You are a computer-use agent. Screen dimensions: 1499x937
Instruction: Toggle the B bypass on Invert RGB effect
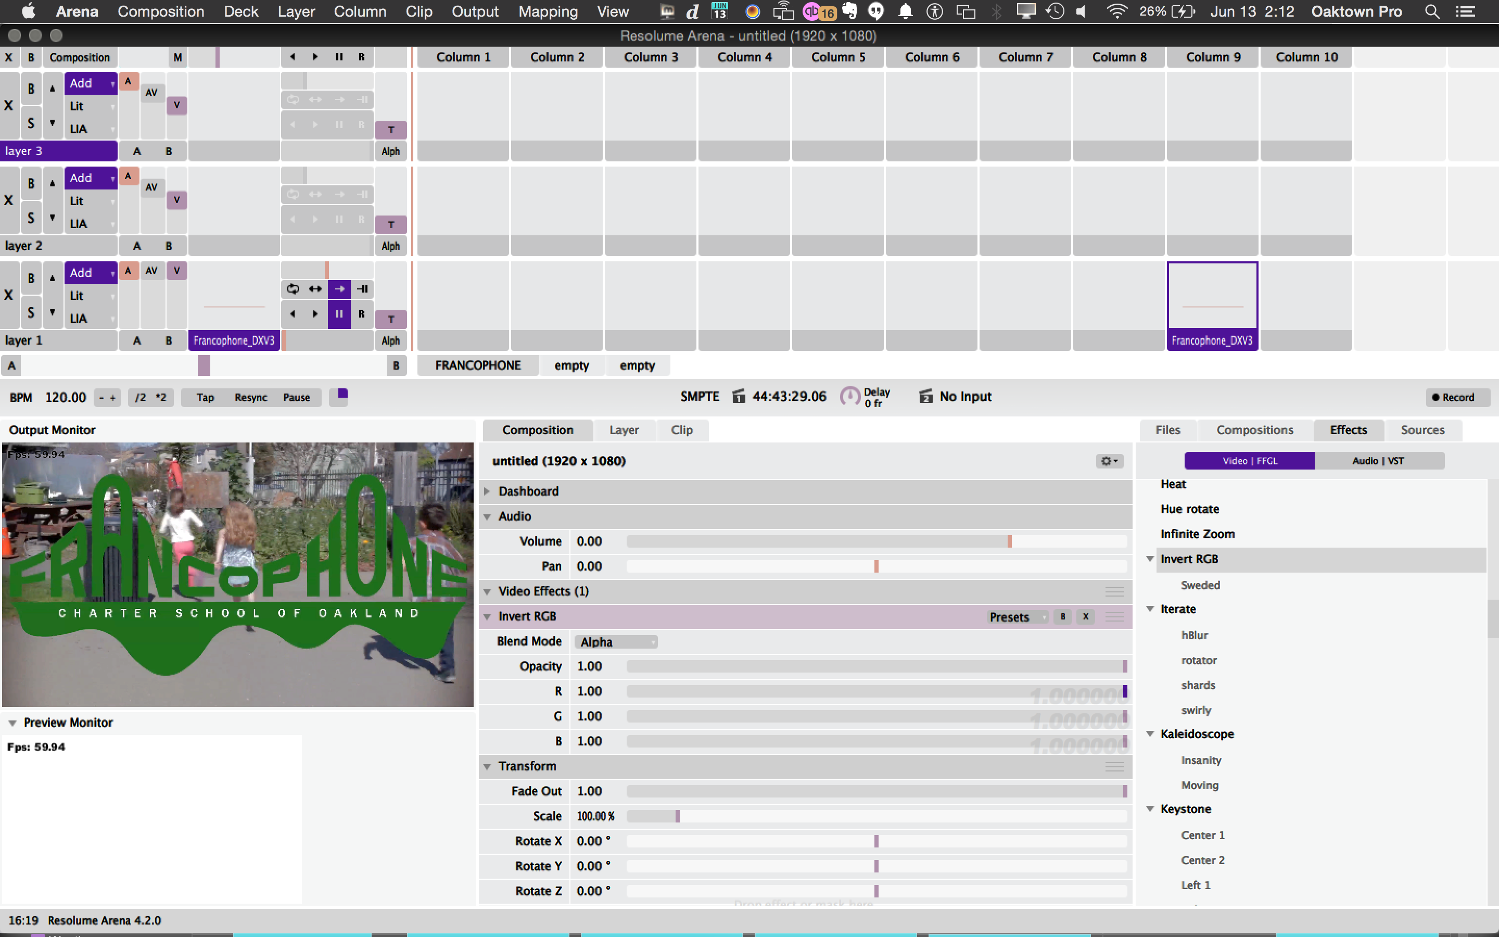(1063, 617)
